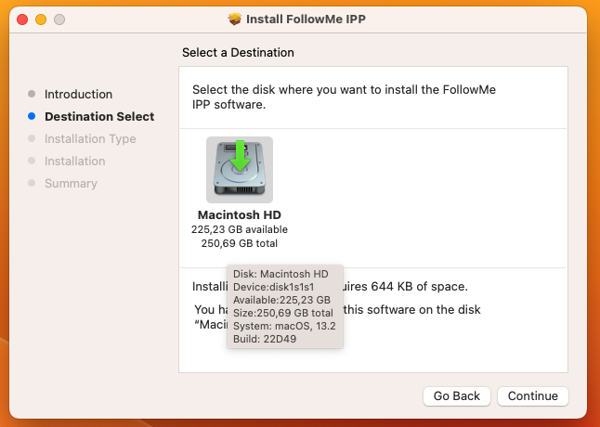The width and height of the screenshot is (600, 427).
Task: Click the Summary step in sidebar
Action: tap(71, 184)
